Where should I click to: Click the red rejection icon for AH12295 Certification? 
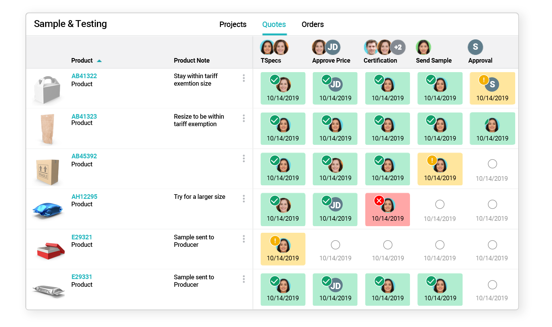click(x=380, y=200)
